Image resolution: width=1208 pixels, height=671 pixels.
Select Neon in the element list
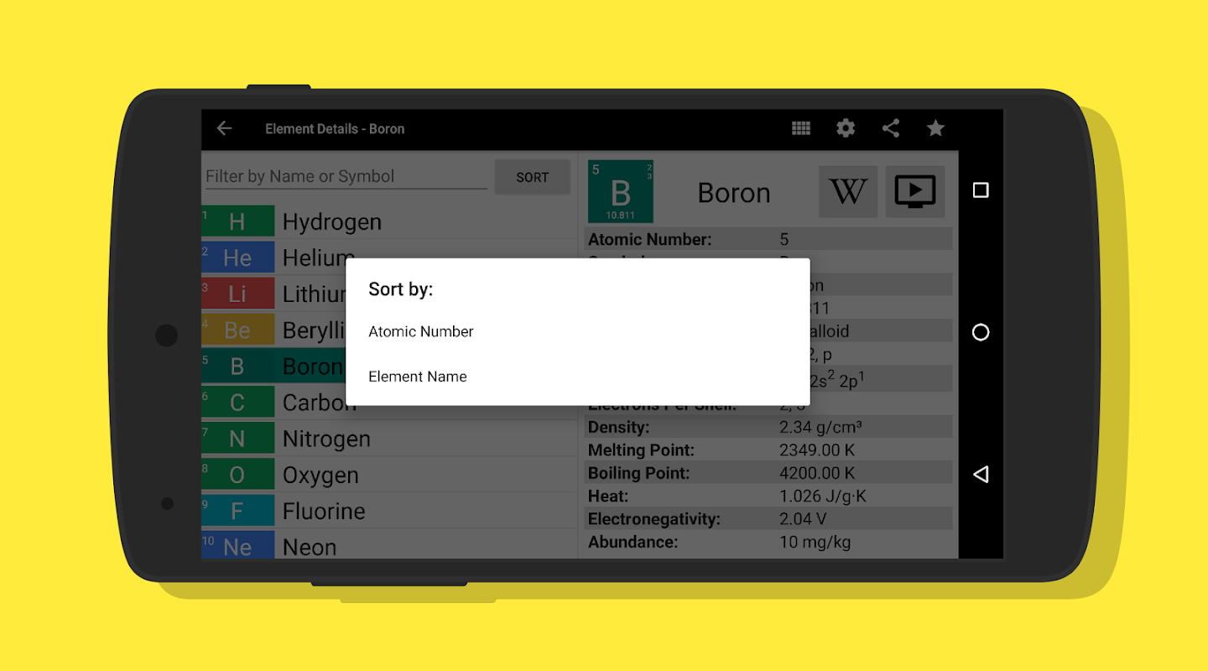(389, 545)
